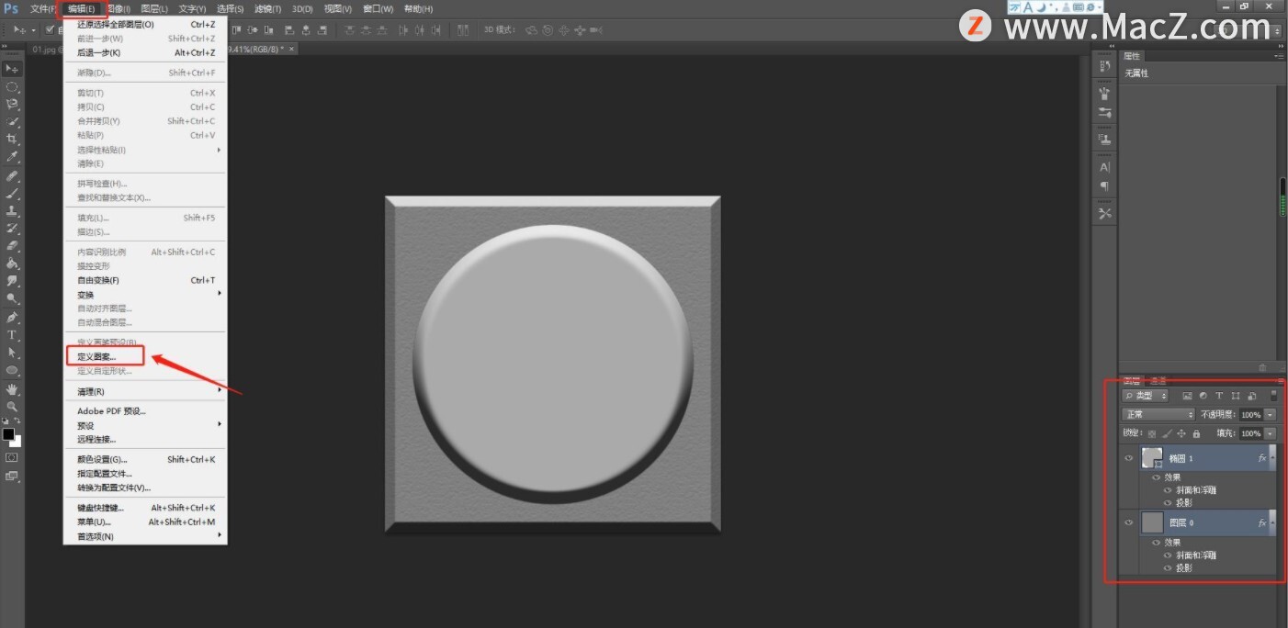Click the 图层 0 layer thumbnail

coord(1152,522)
